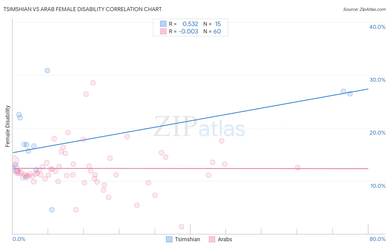389x247 pixels.
Task: Select the Tsimshian legend label
Action: [x=187, y=239]
